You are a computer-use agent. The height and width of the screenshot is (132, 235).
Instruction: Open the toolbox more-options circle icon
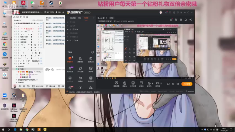pos(93,52)
